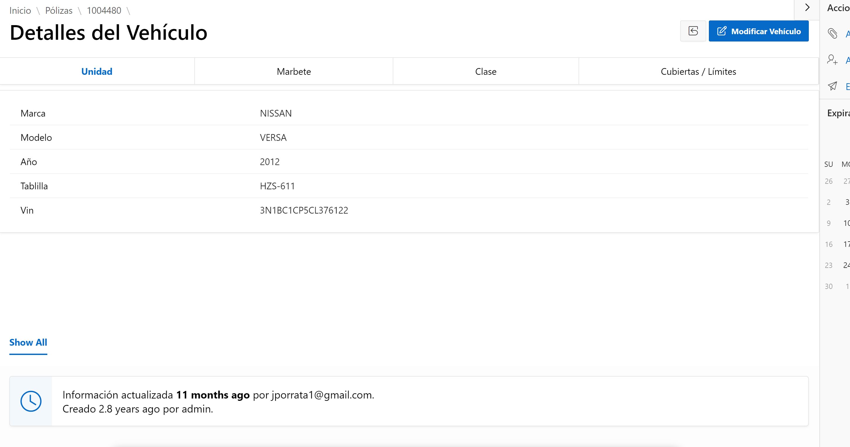Click the paper plane send icon

point(832,86)
